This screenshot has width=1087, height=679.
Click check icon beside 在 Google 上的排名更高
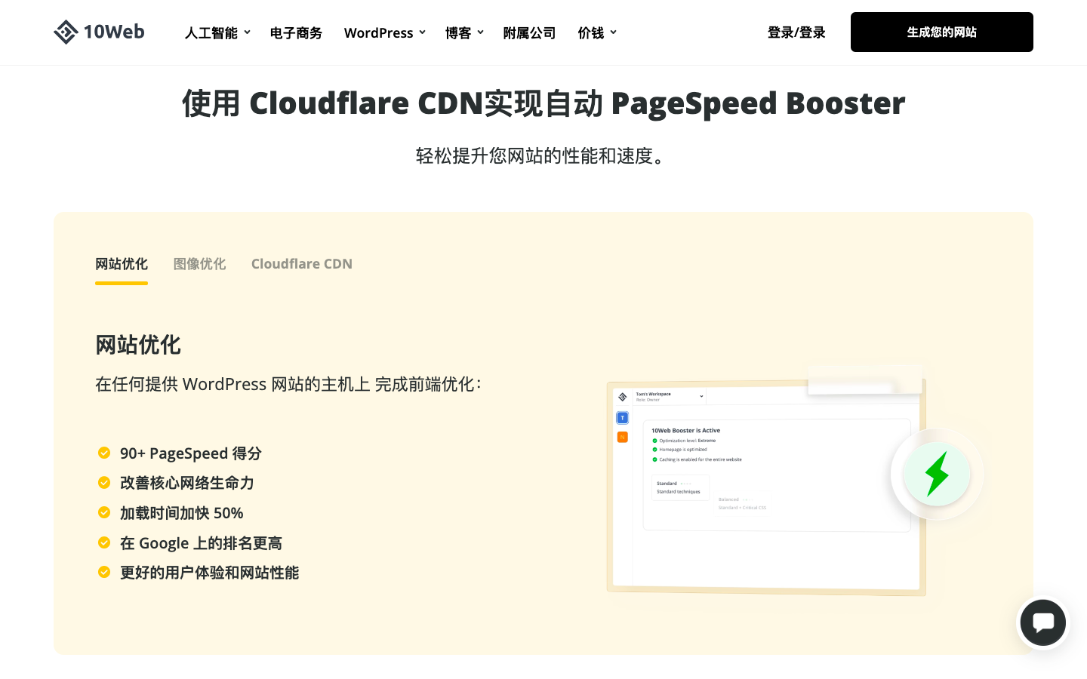pyautogui.click(x=104, y=542)
